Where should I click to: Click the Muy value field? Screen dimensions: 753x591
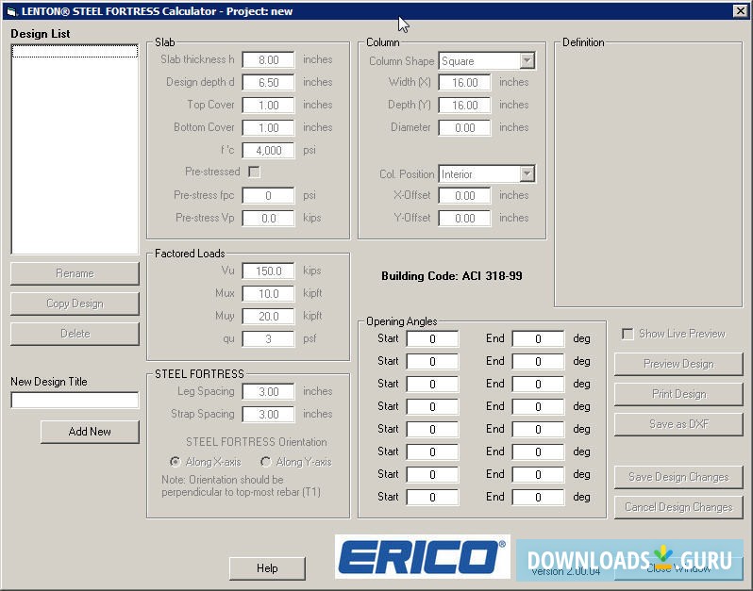pos(268,316)
